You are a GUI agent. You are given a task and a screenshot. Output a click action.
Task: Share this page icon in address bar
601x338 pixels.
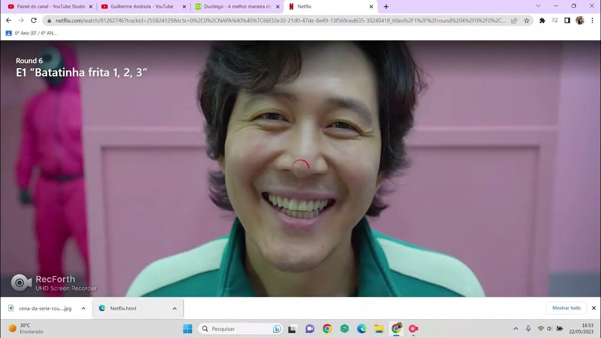point(514,21)
